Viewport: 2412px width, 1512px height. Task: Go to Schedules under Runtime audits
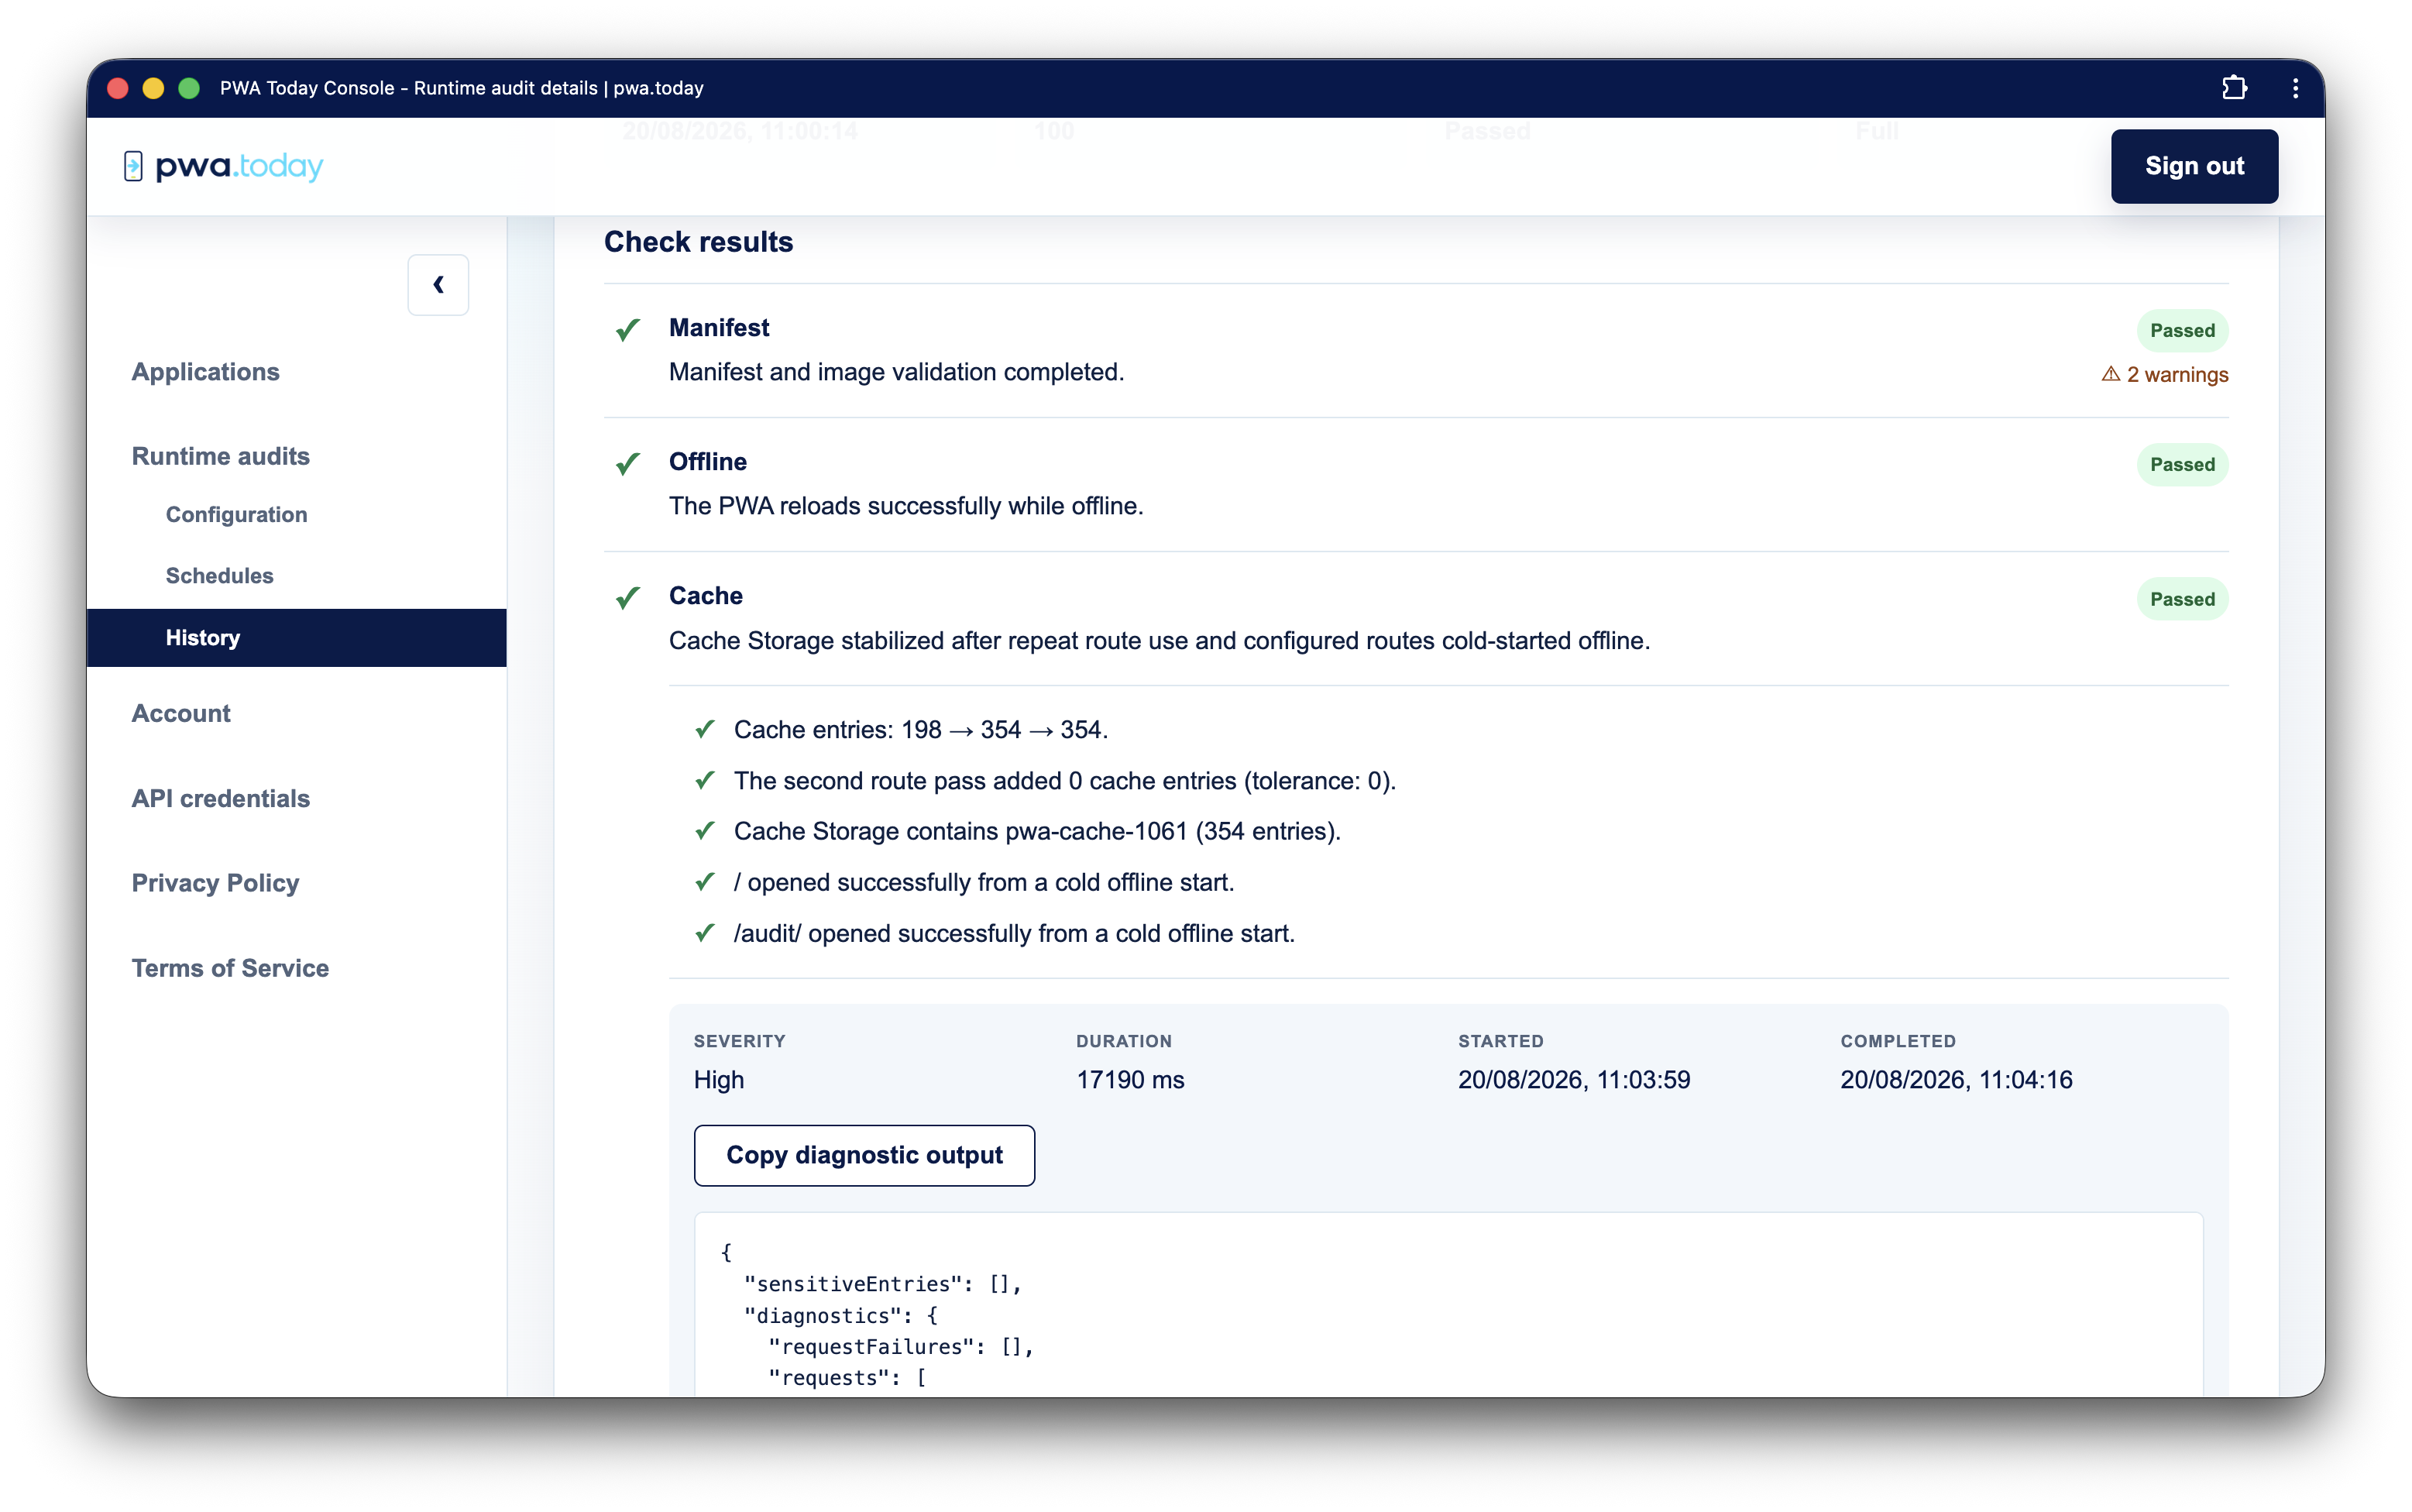(x=219, y=575)
